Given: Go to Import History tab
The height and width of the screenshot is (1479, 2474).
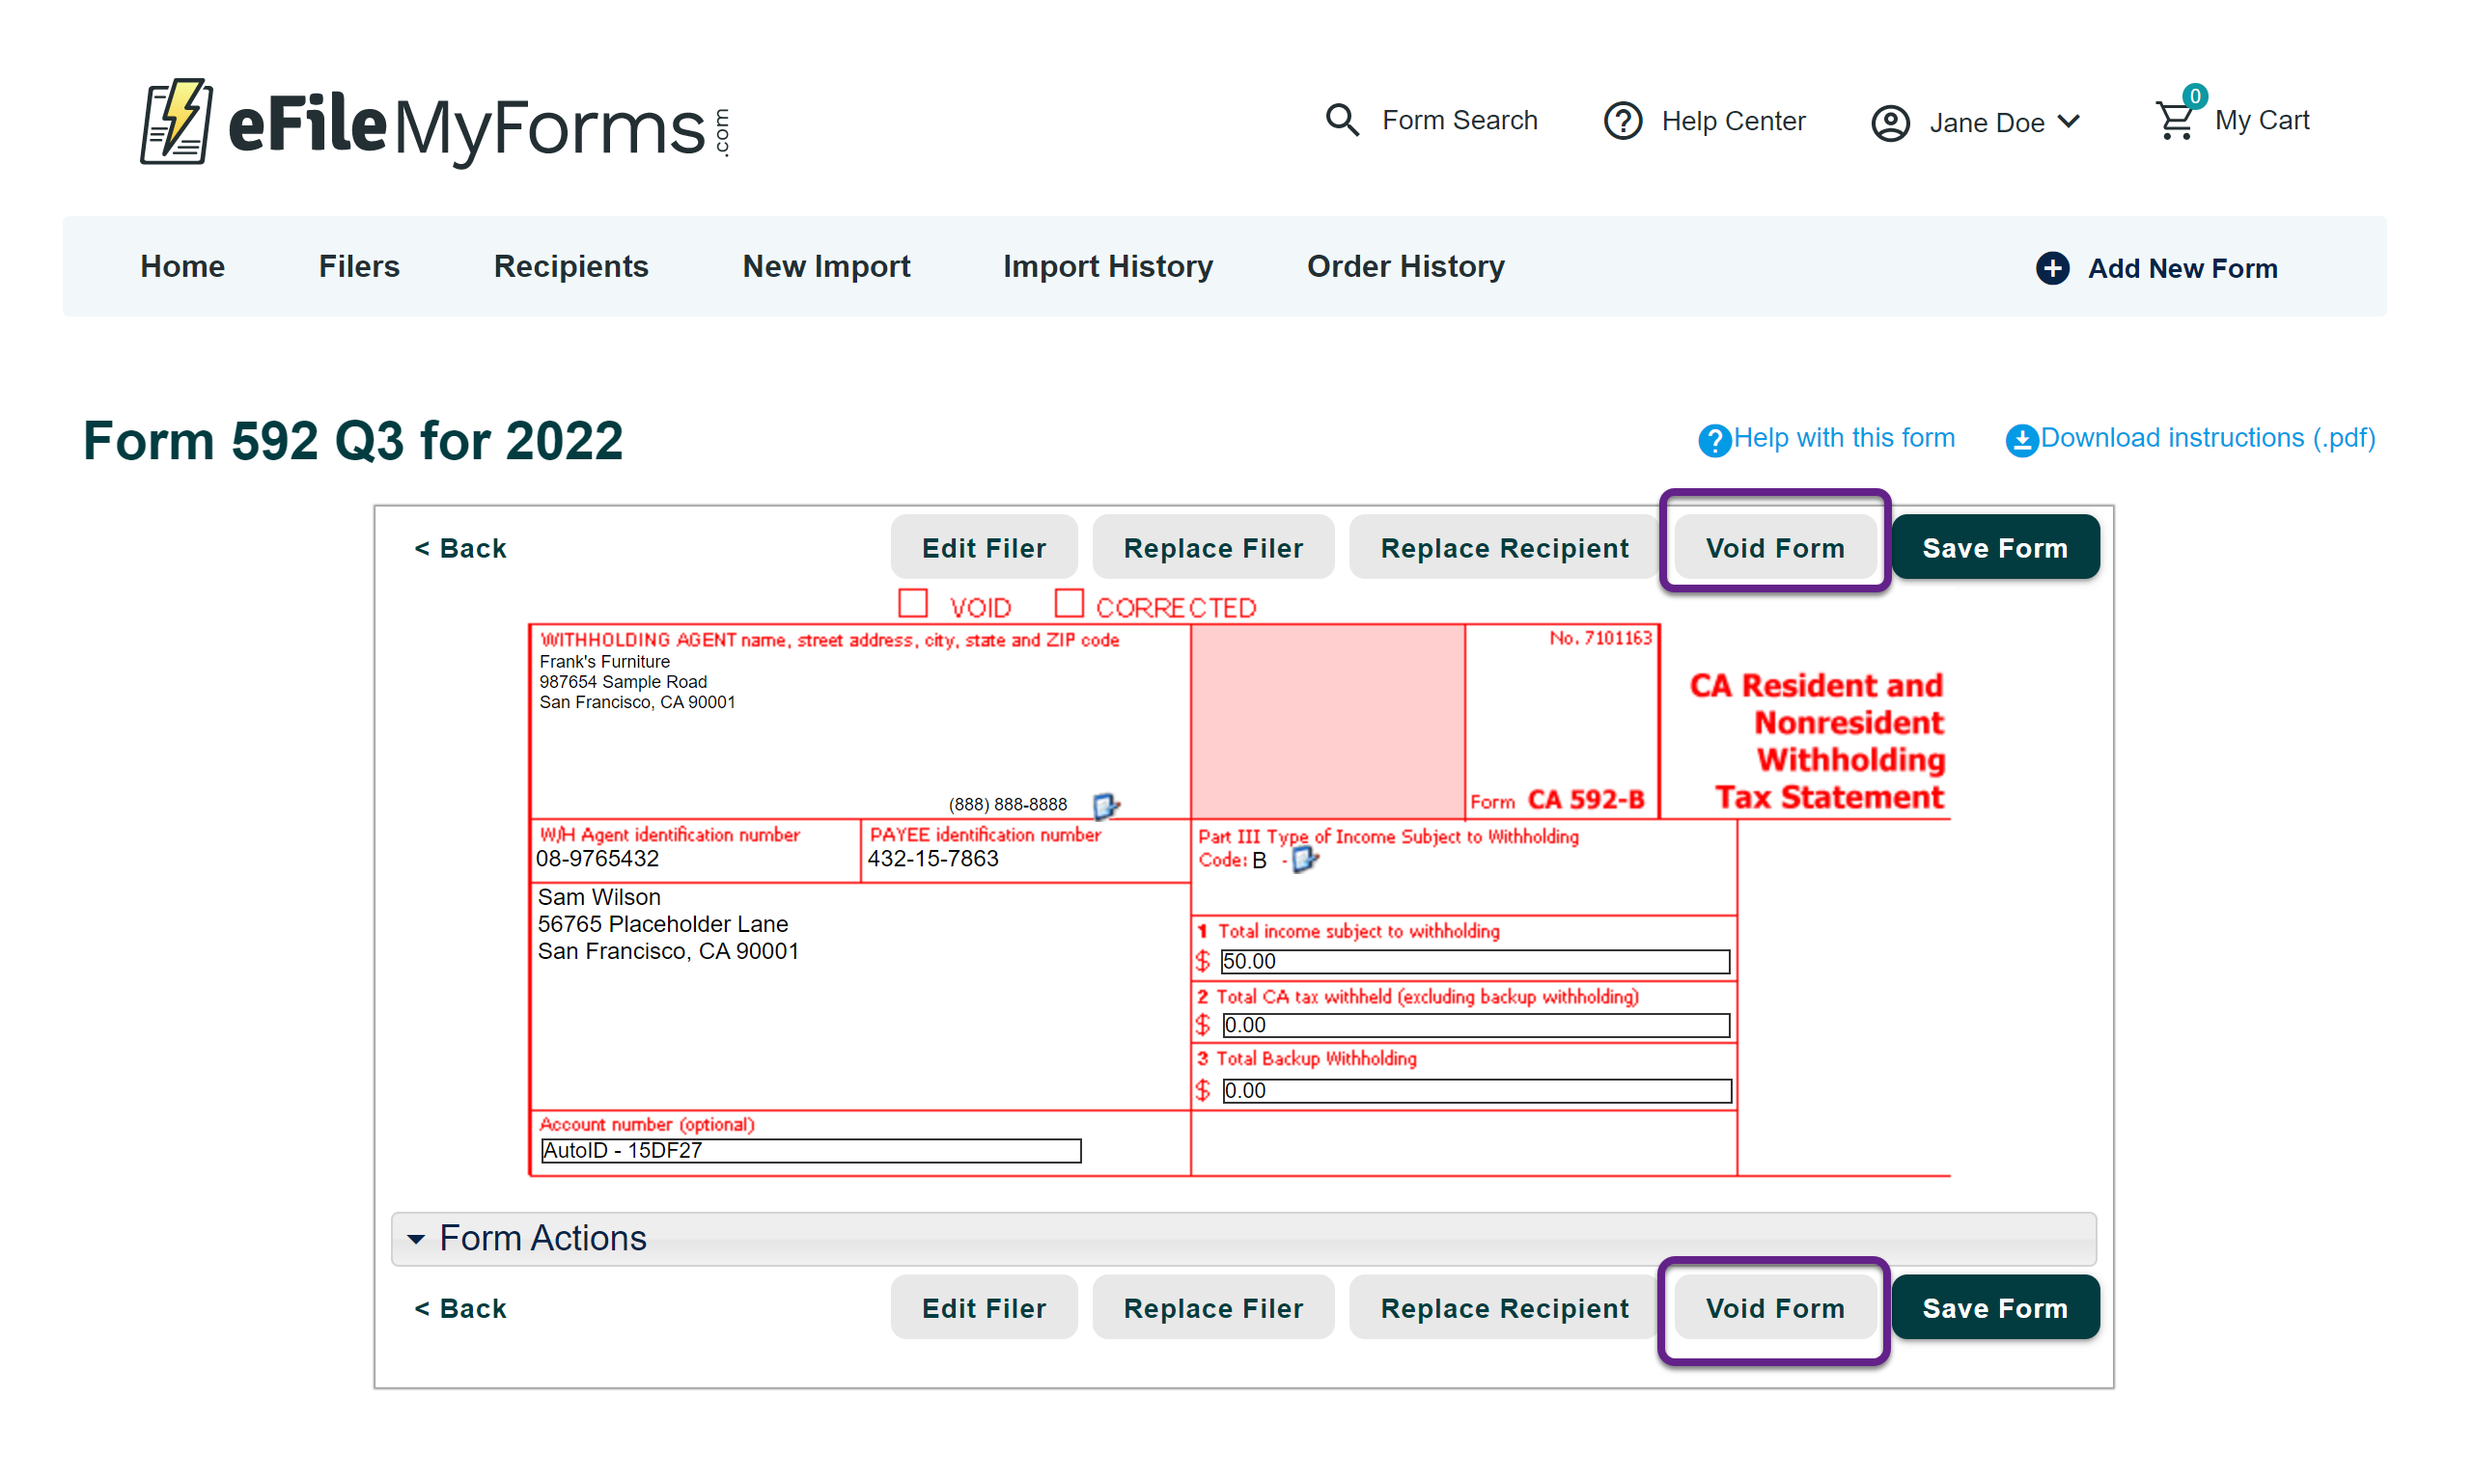Looking at the screenshot, I should pos(1107,267).
